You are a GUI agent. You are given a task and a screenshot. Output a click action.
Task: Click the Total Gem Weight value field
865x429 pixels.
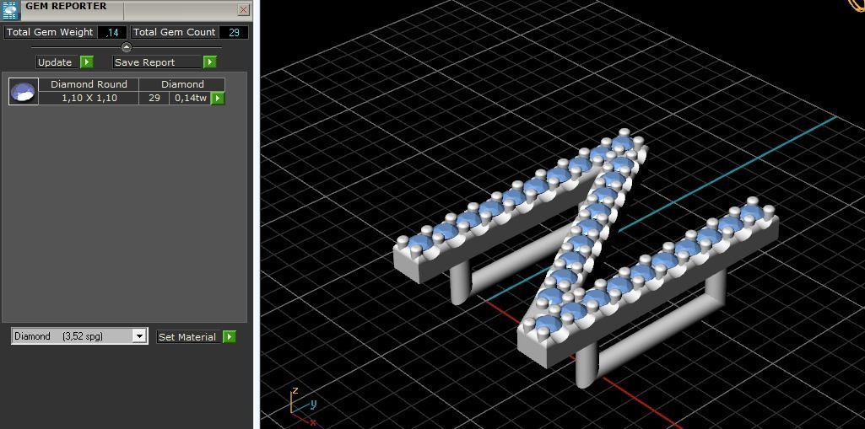112,33
